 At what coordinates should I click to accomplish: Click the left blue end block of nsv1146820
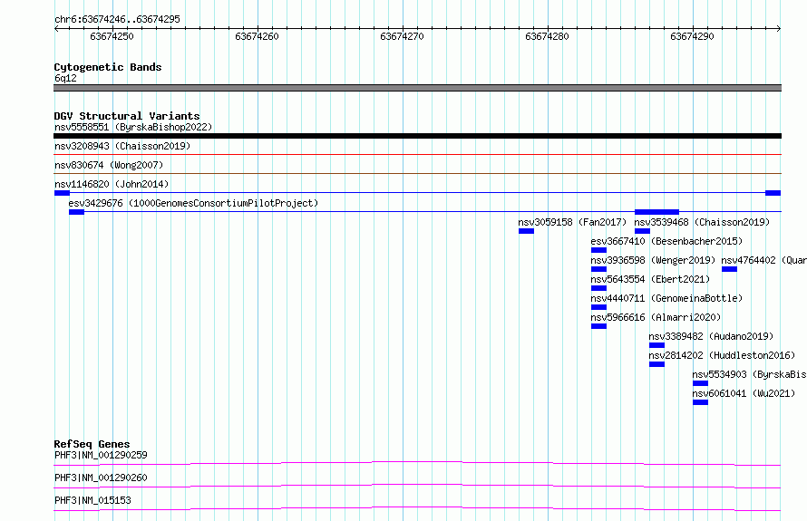pyautogui.click(x=62, y=193)
